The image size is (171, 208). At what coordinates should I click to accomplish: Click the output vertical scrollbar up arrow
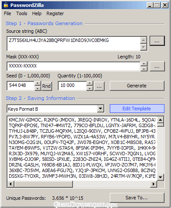161,120
